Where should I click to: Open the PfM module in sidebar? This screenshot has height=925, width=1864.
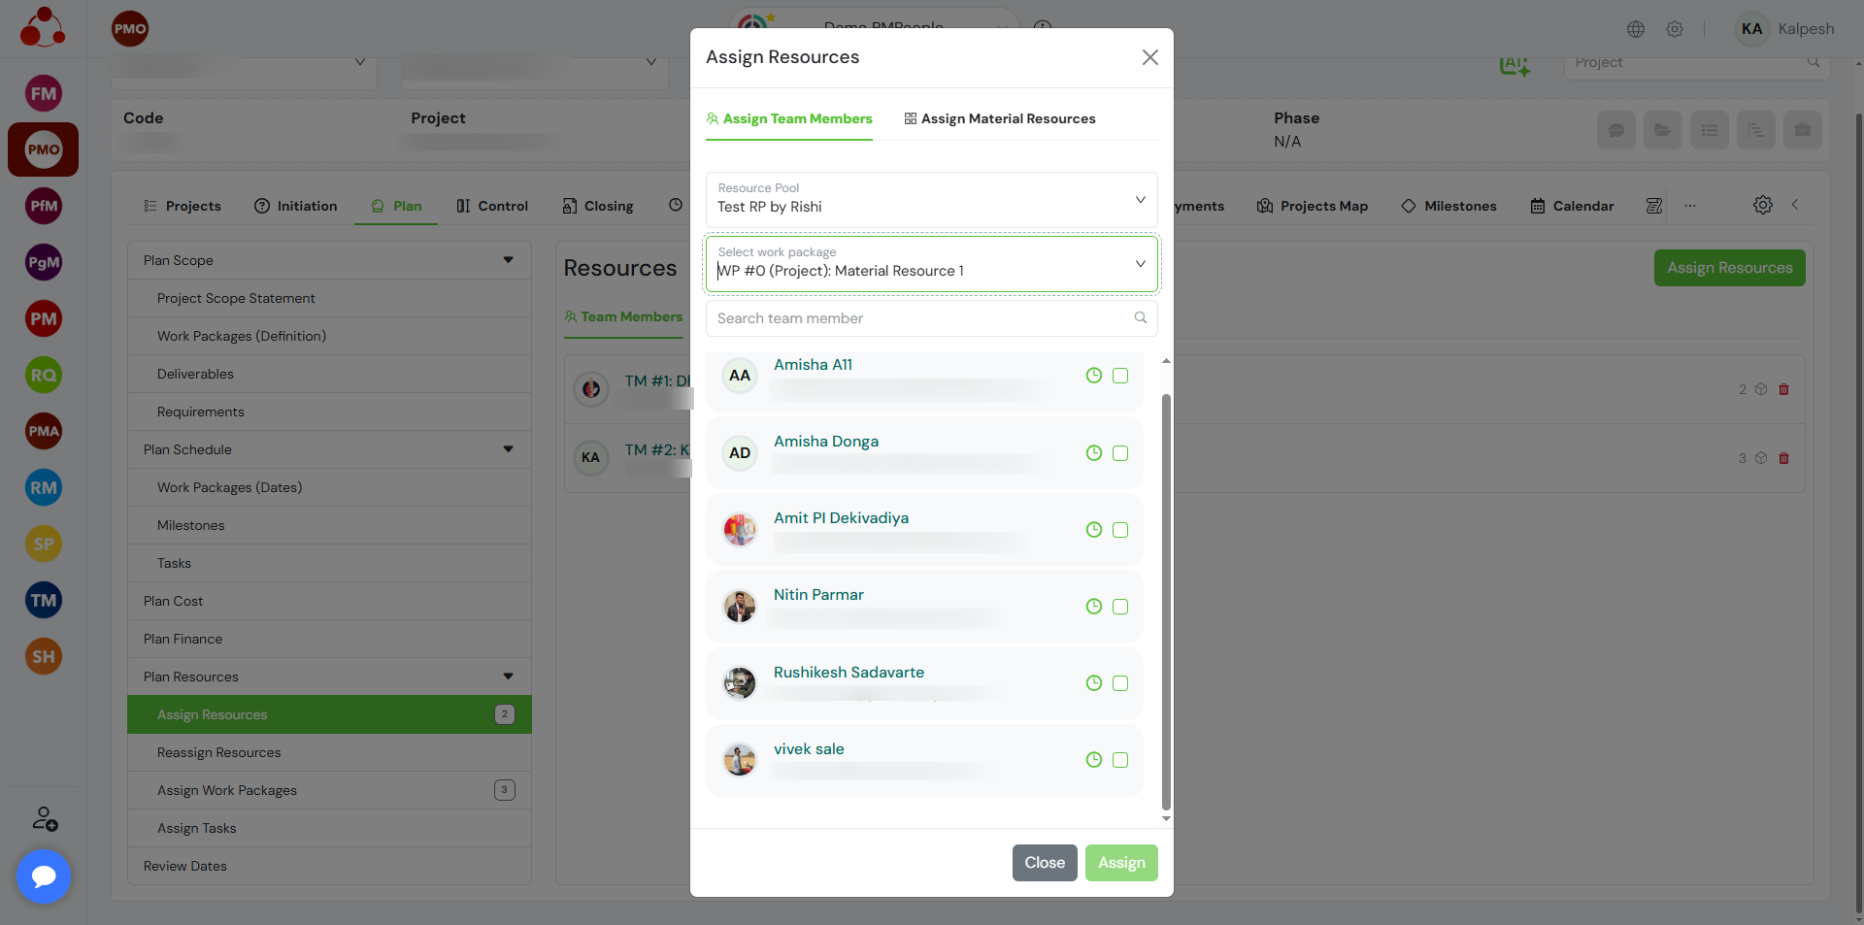(x=44, y=206)
